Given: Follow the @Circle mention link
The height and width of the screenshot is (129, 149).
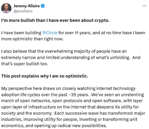Looking at the screenshot, I should (x=50, y=33).
